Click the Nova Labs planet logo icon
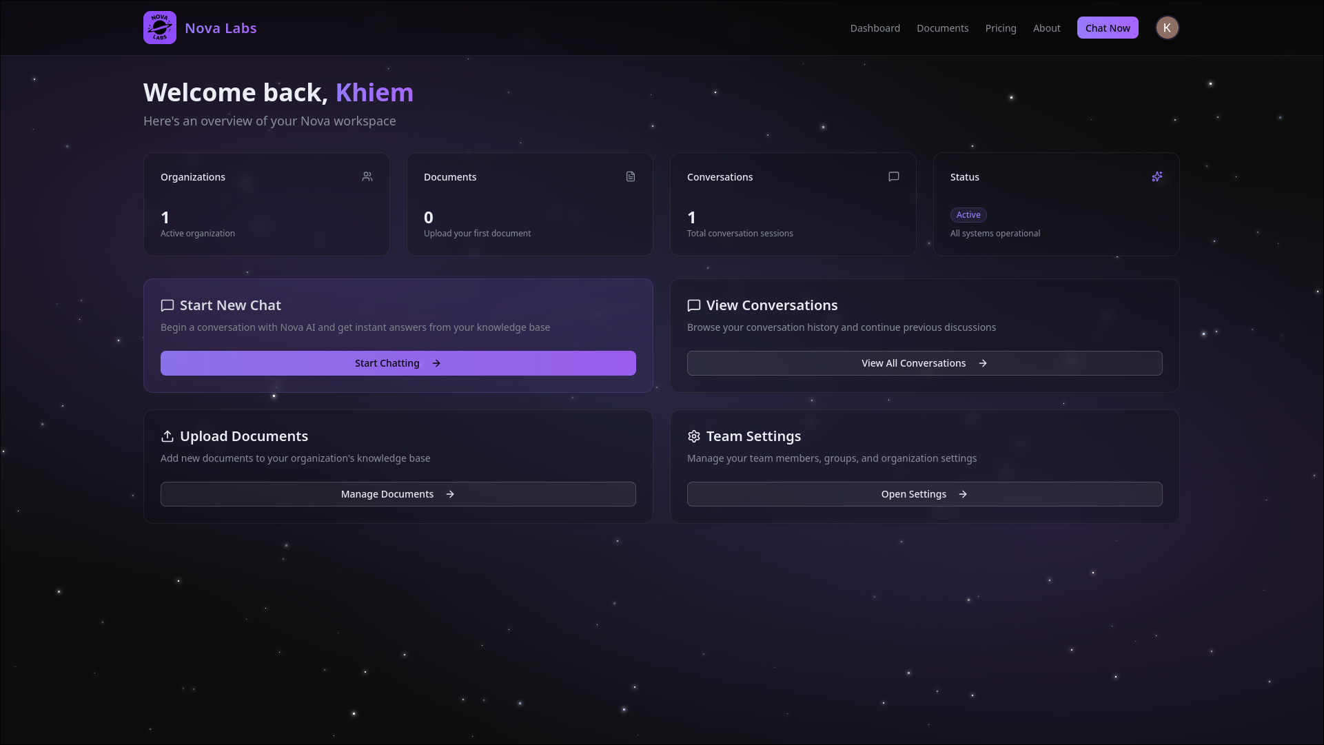The height and width of the screenshot is (745, 1324). [160, 28]
